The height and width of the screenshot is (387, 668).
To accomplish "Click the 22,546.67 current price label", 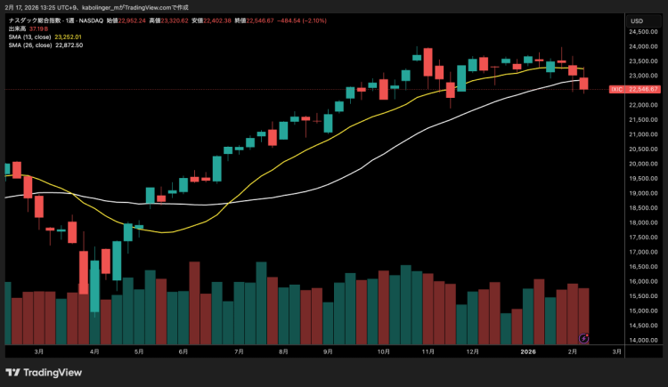I will coord(643,89).
